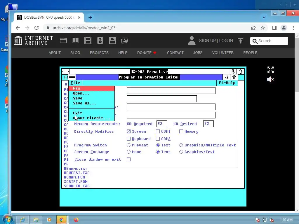Screen dimensions: 299x224
Task: Minimize Program Information Editor with down arrow
Action: (x=226, y=77)
